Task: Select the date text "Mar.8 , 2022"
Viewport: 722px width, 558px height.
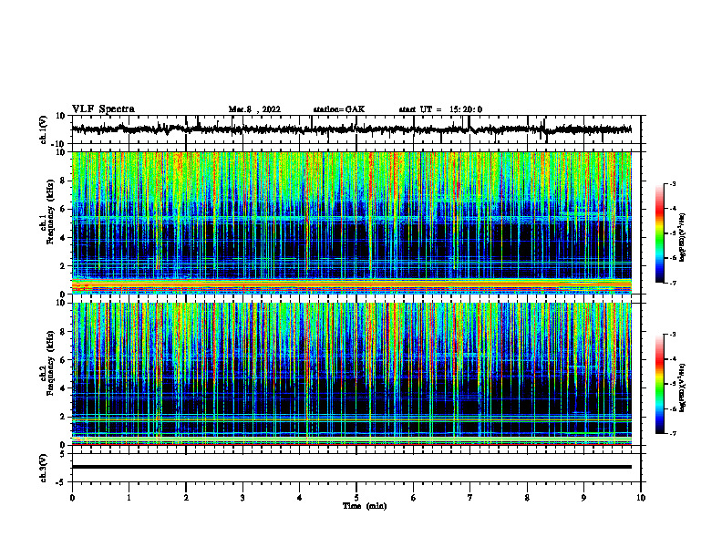Action: pos(254,109)
